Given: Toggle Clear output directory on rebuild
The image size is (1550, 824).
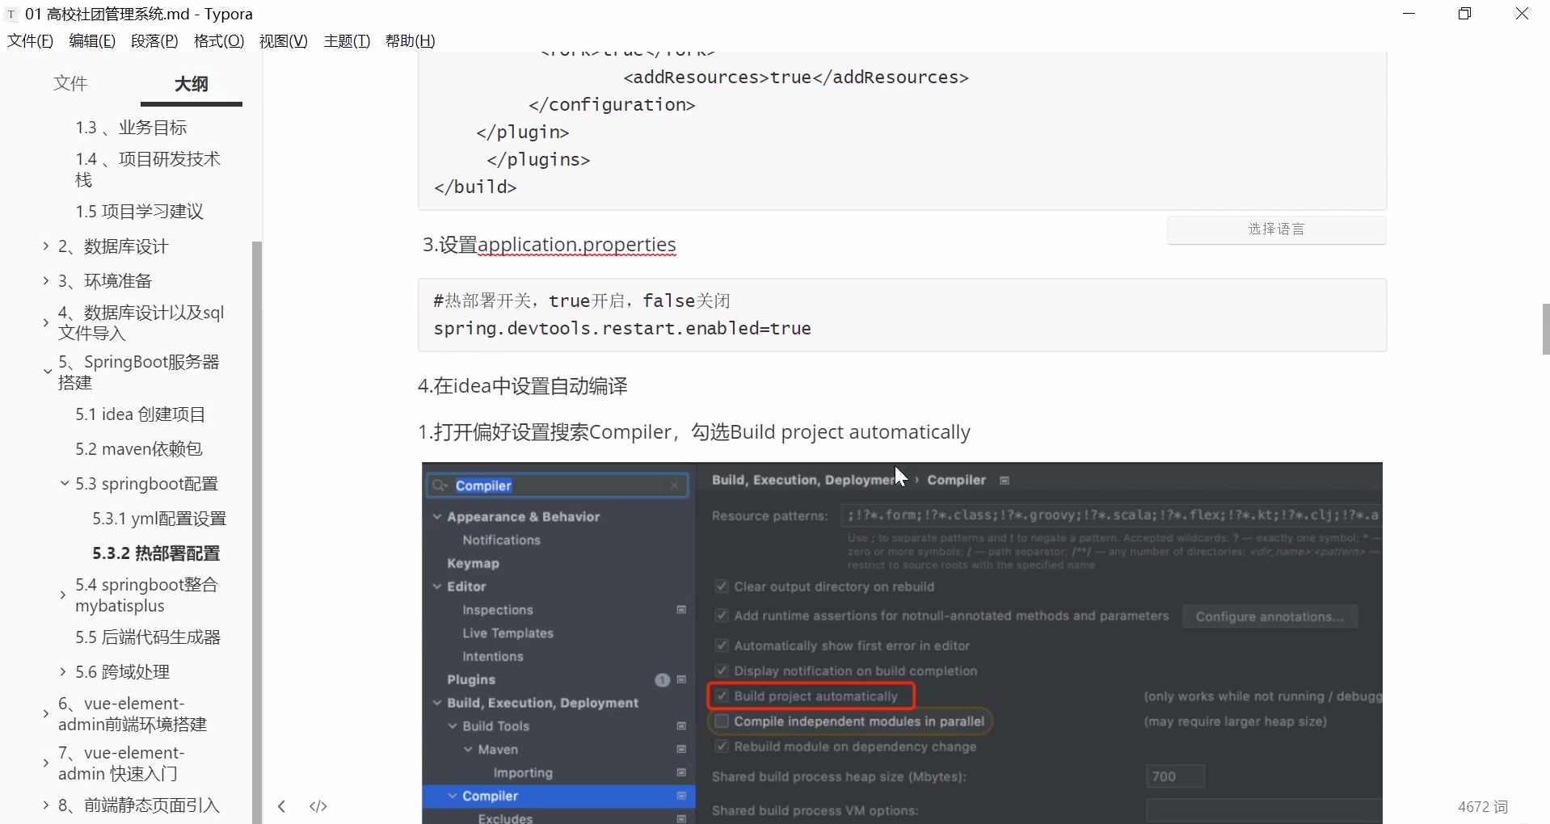Looking at the screenshot, I should (x=722, y=586).
